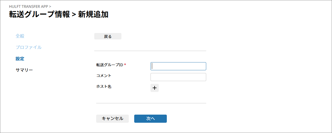Click the 戻る button

108,36
